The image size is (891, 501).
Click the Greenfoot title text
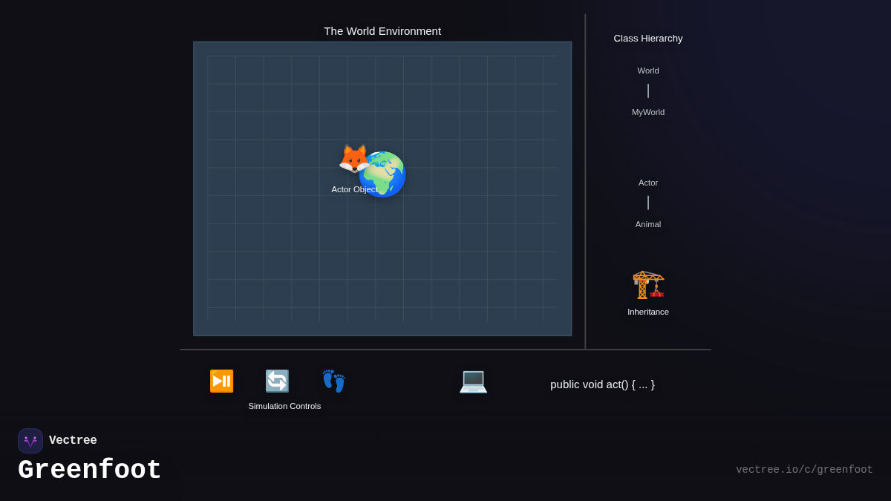pos(90,471)
